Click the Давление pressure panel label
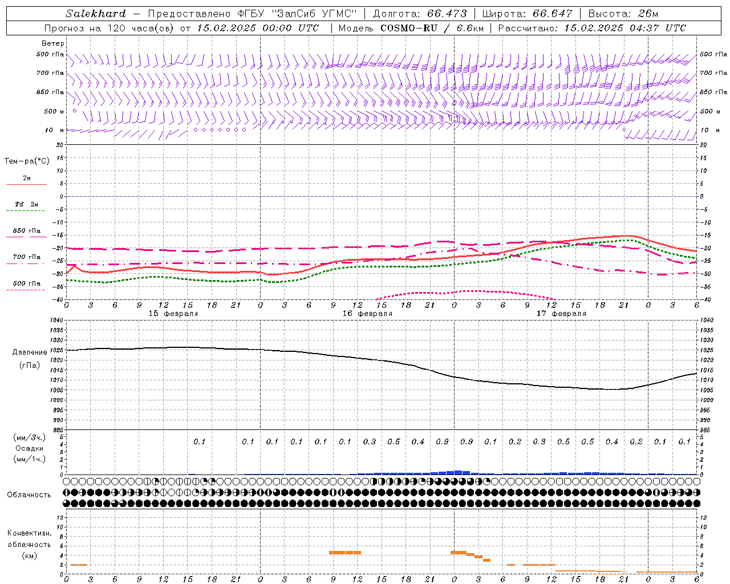730x584 pixels. point(30,352)
